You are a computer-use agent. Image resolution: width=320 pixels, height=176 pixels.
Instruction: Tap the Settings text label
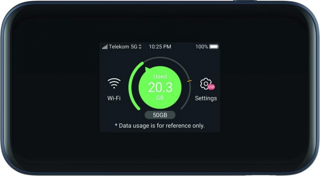click(206, 98)
